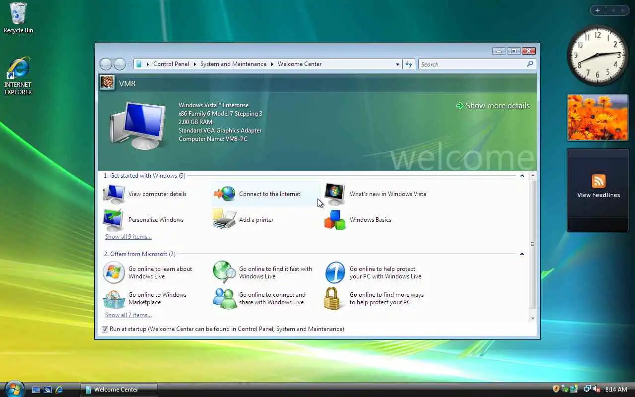Click the large computer icon in banner
Viewport: 635px width, 397px height.
click(x=138, y=125)
